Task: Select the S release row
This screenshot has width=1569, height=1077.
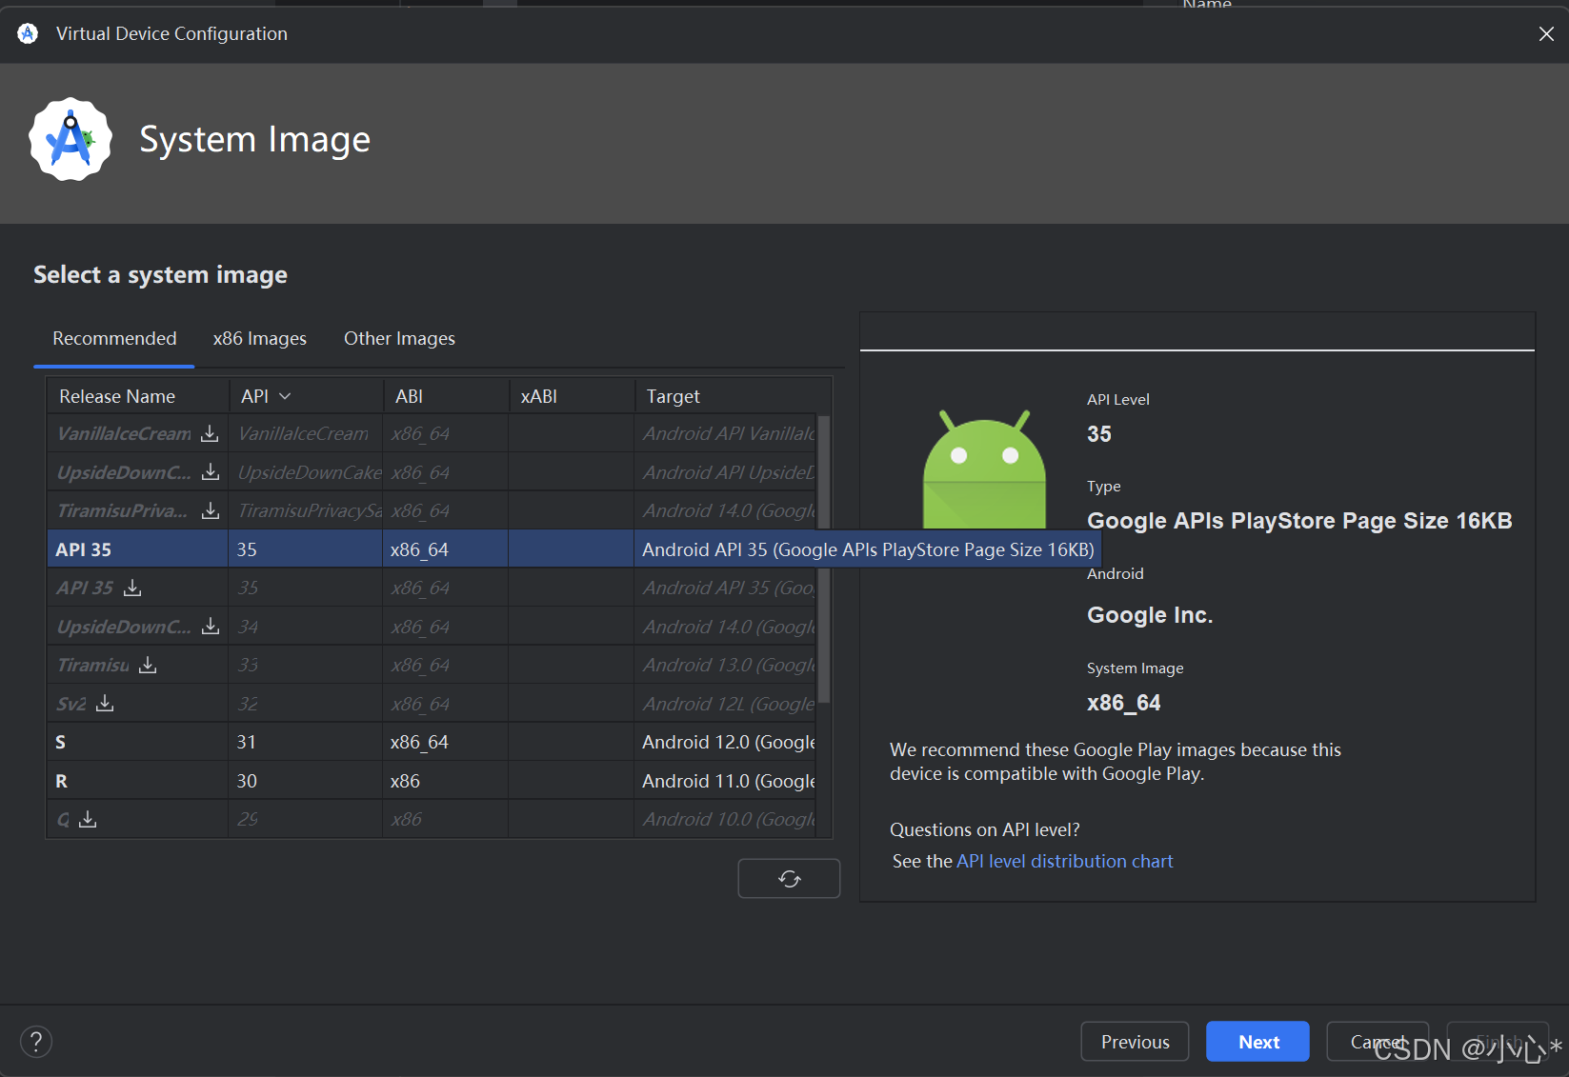Action: 431,742
